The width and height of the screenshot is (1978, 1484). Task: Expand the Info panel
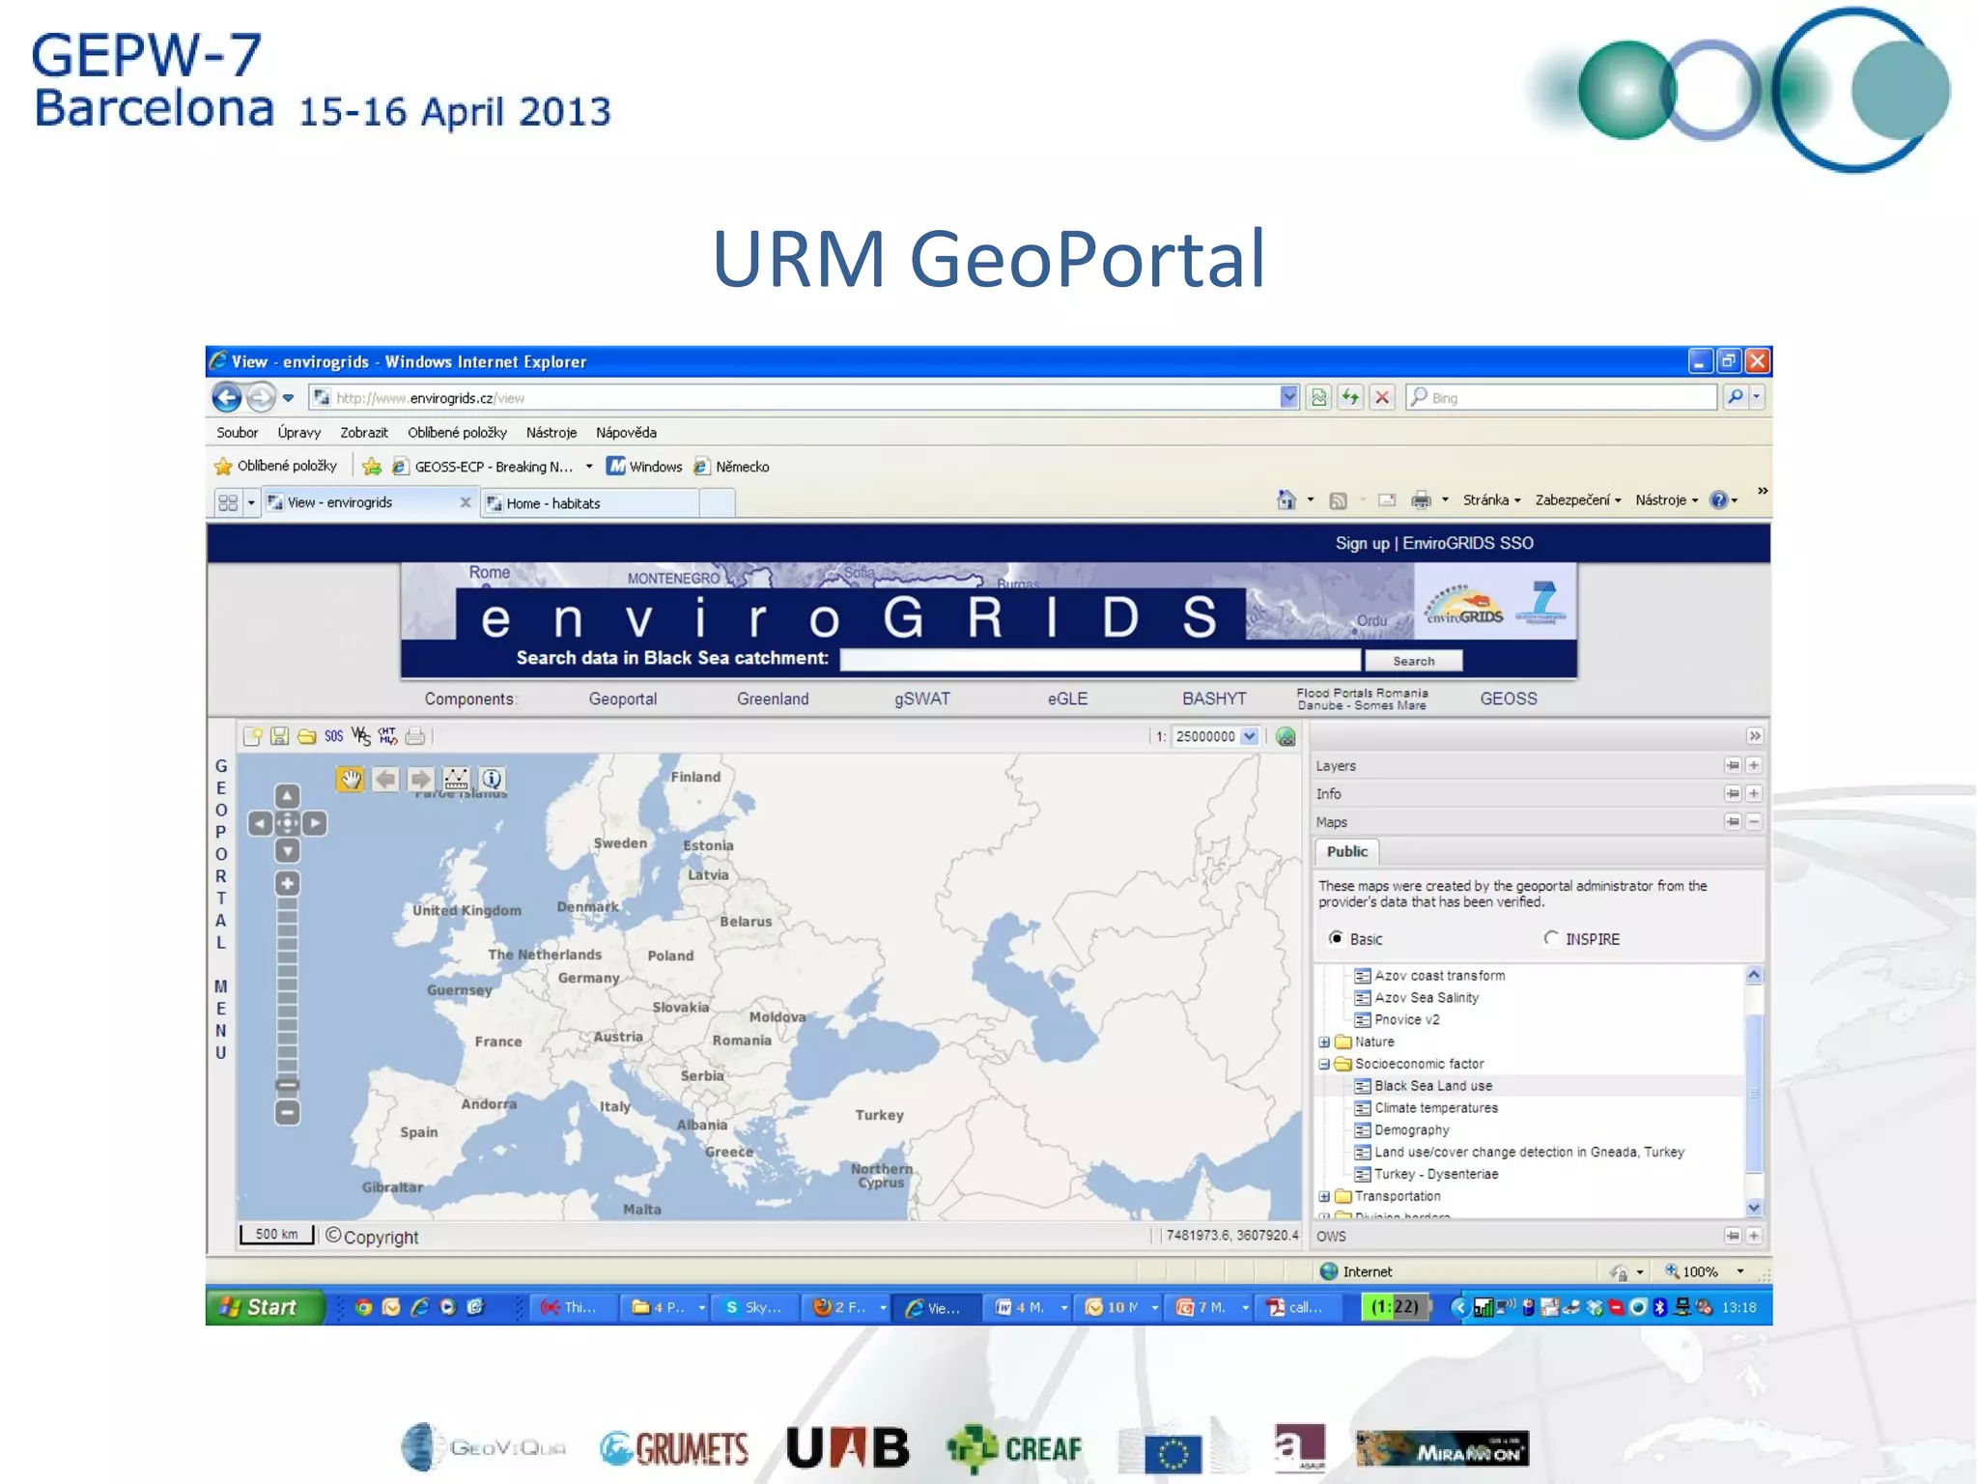(1754, 793)
